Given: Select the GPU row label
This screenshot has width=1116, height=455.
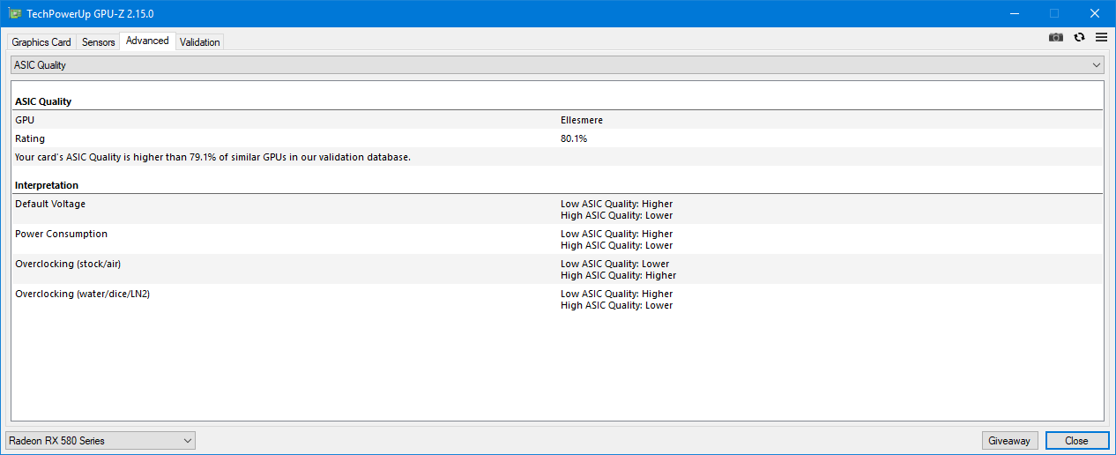Looking at the screenshot, I should point(25,120).
